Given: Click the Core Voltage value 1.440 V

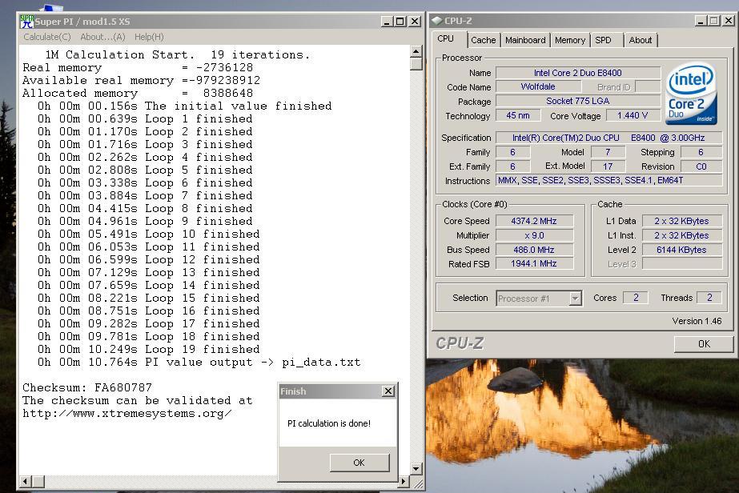Looking at the screenshot, I should 633,115.
